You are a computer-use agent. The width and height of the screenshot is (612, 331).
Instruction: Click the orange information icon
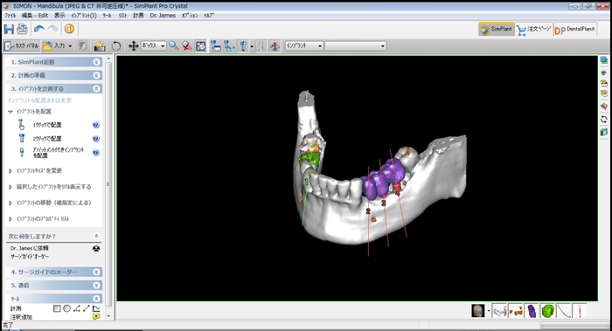(69, 29)
